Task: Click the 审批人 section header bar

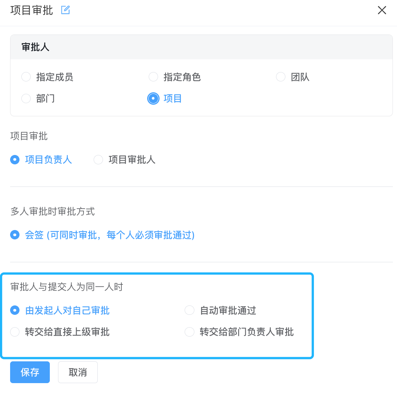Action: [x=201, y=47]
